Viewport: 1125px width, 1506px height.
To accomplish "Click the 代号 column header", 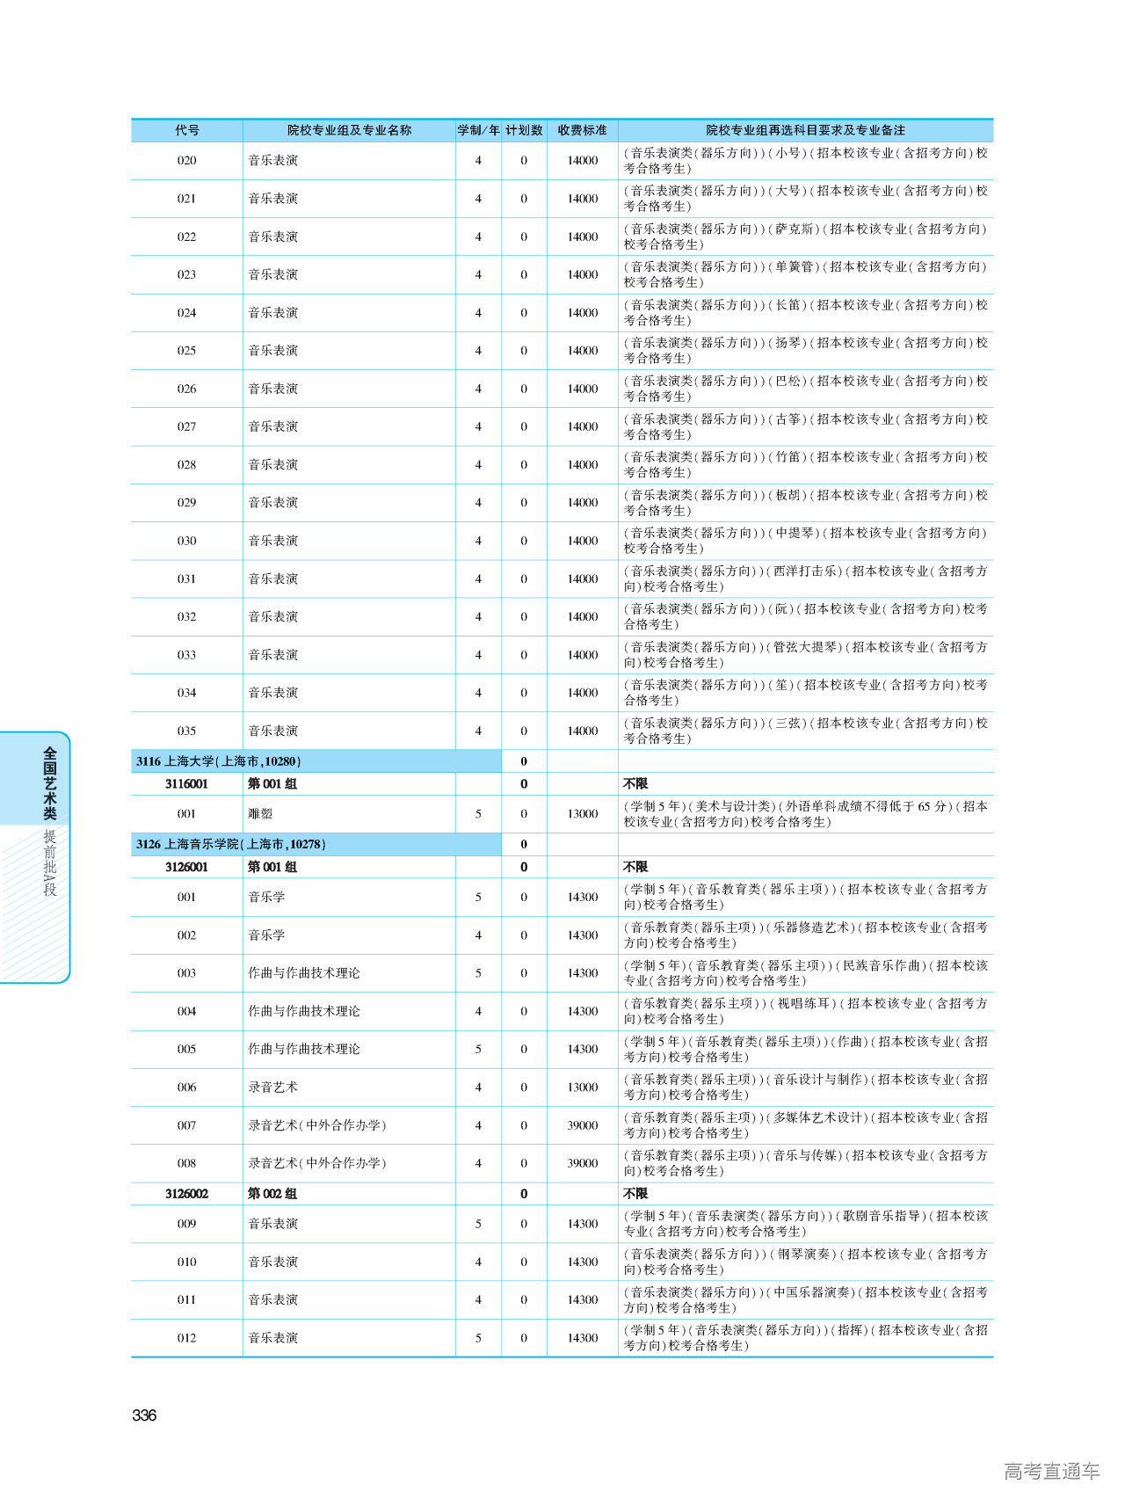I will (x=186, y=130).
